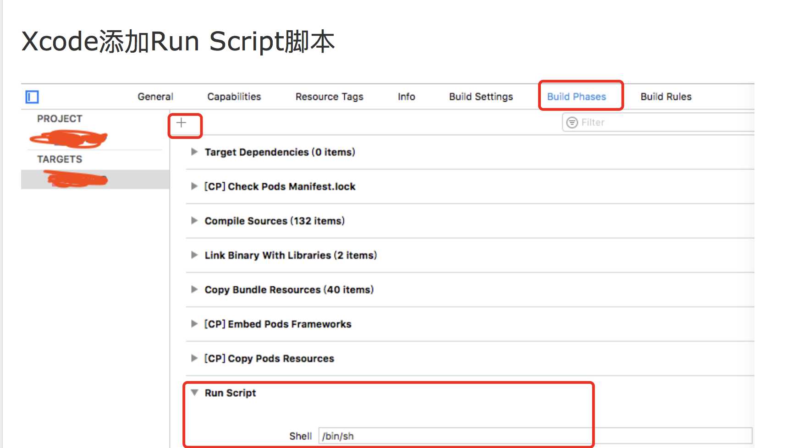Go to the Build Settings tab

pyautogui.click(x=481, y=97)
